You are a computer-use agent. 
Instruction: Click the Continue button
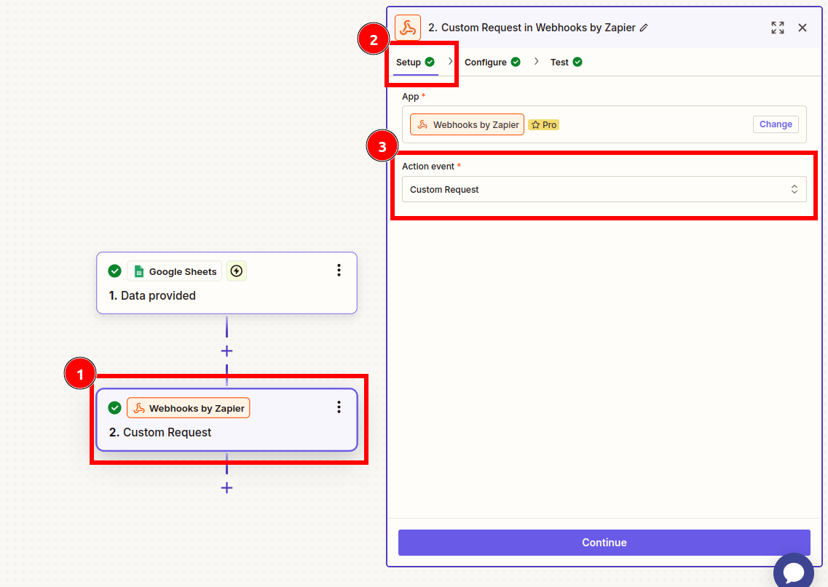pos(604,542)
